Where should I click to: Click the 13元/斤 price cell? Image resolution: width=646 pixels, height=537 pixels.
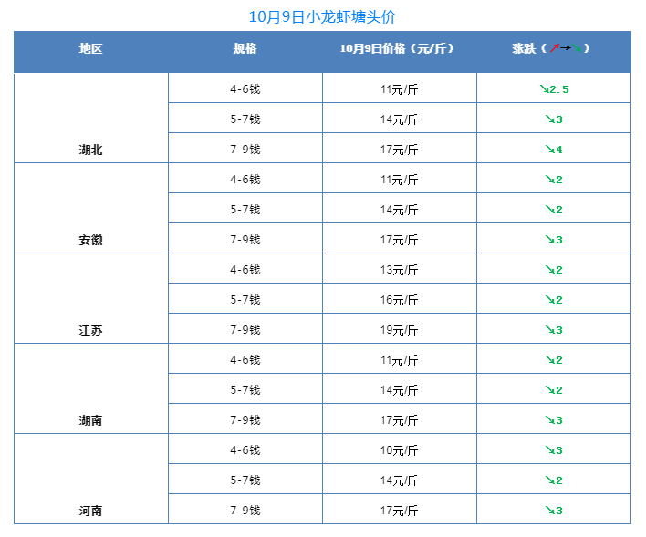click(x=399, y=270)
